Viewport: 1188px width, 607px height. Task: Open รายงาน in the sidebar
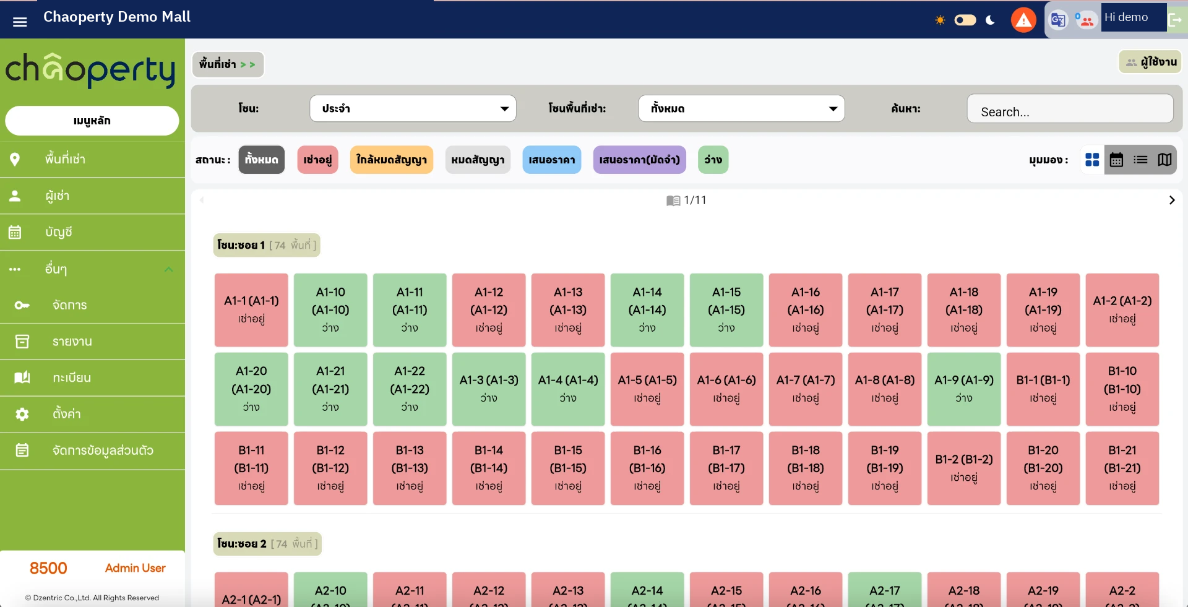click(93, 342)
